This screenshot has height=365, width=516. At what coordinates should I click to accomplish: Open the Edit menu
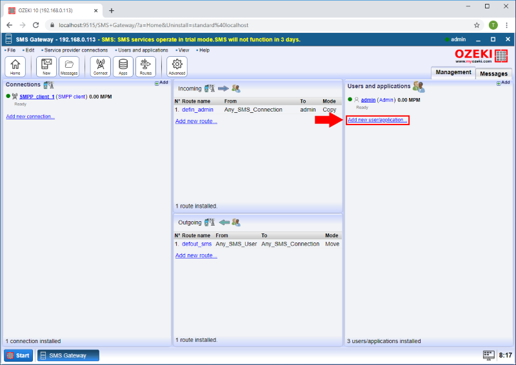[30, 50]
